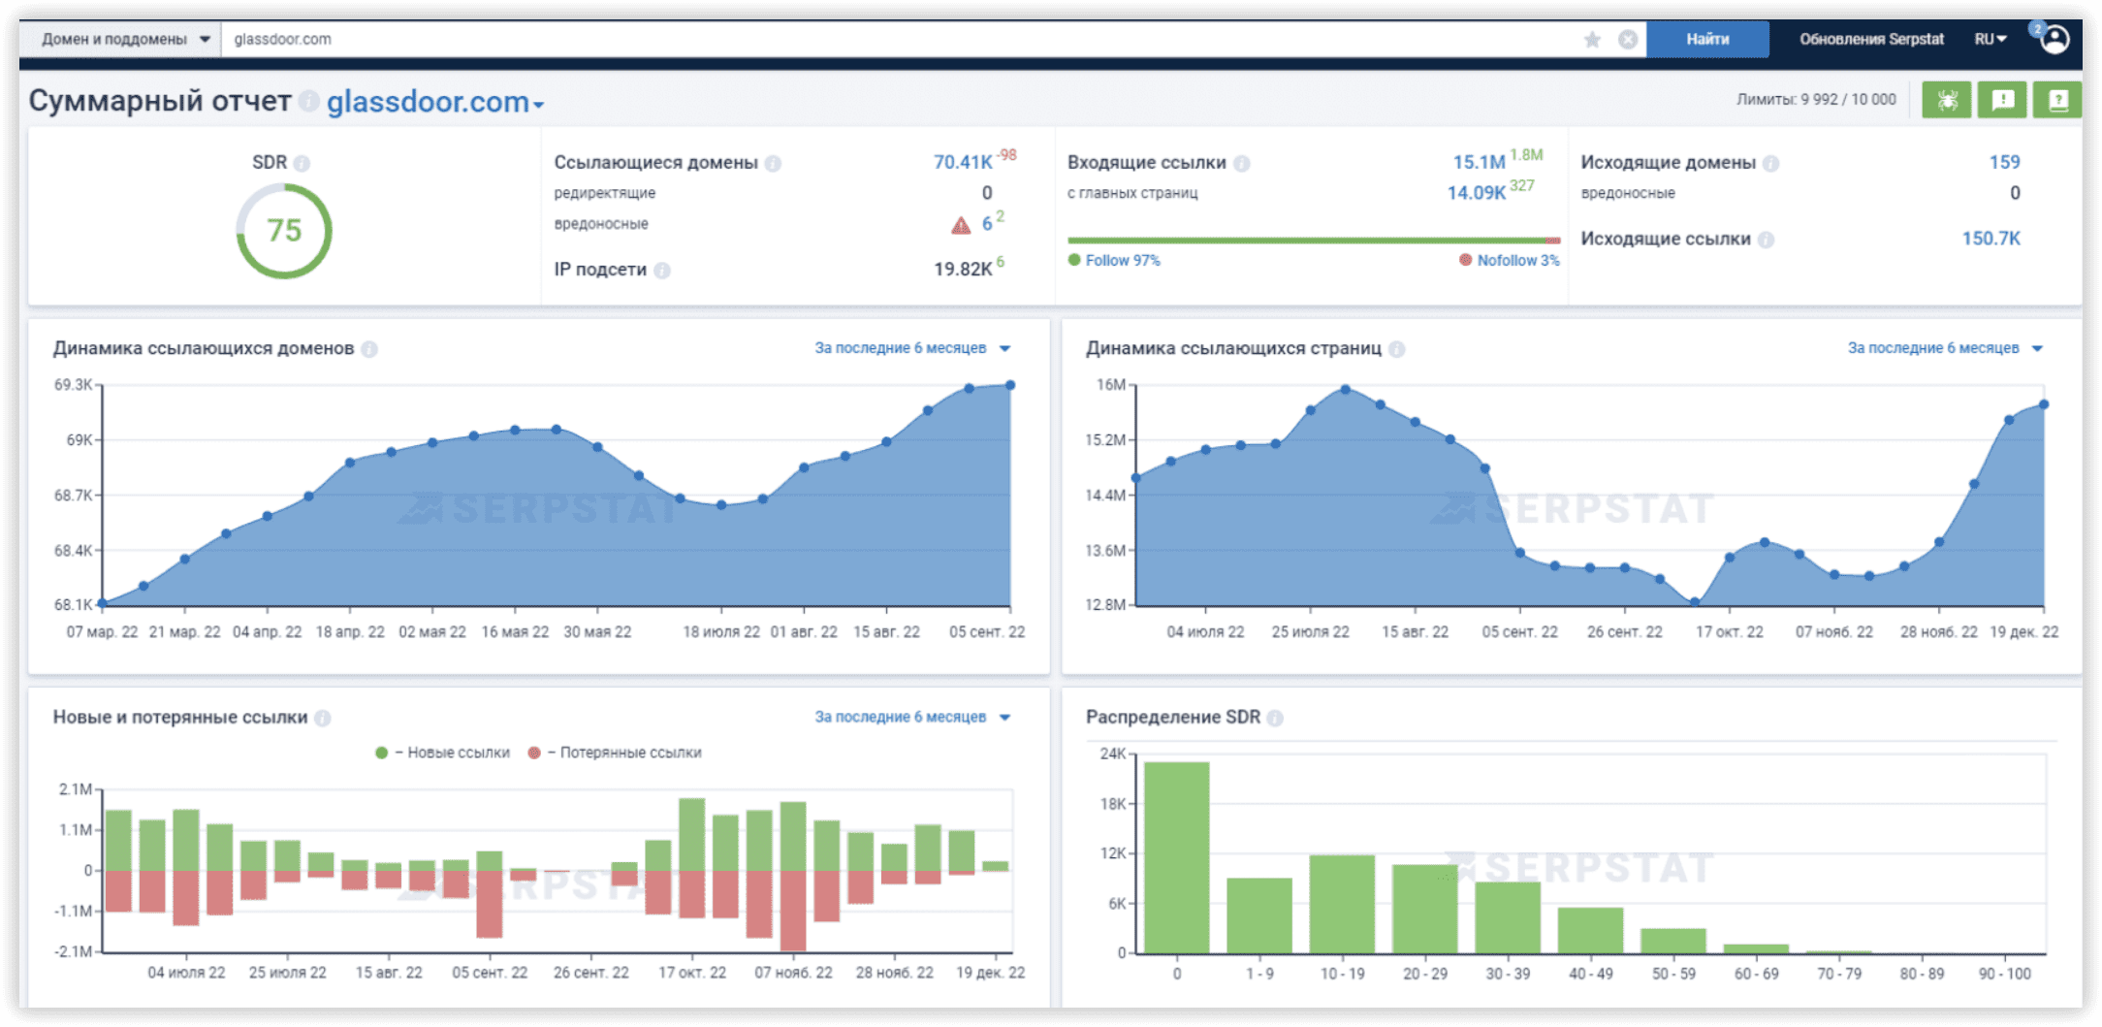
Task: Open Обновления Serpstat link
Action: [1871, 40]
